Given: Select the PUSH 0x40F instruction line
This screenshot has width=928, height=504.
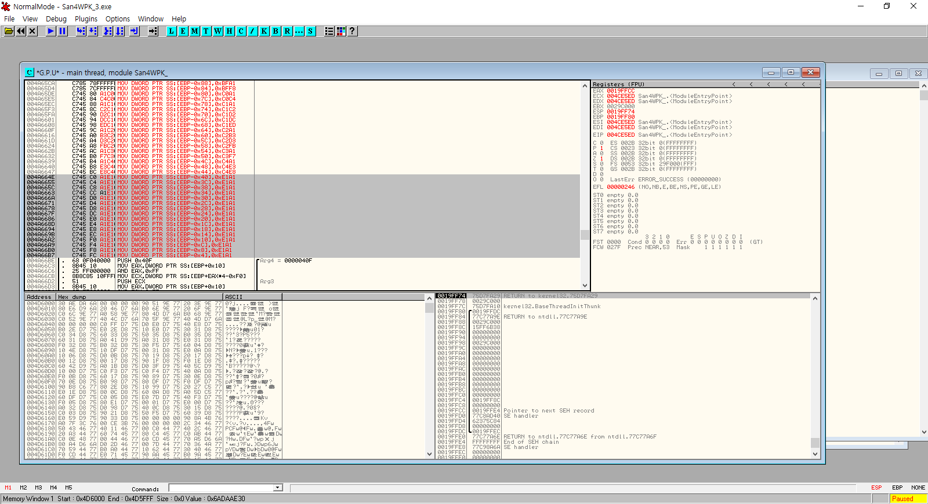Looking at the screenshot, I should click(133, 261).
